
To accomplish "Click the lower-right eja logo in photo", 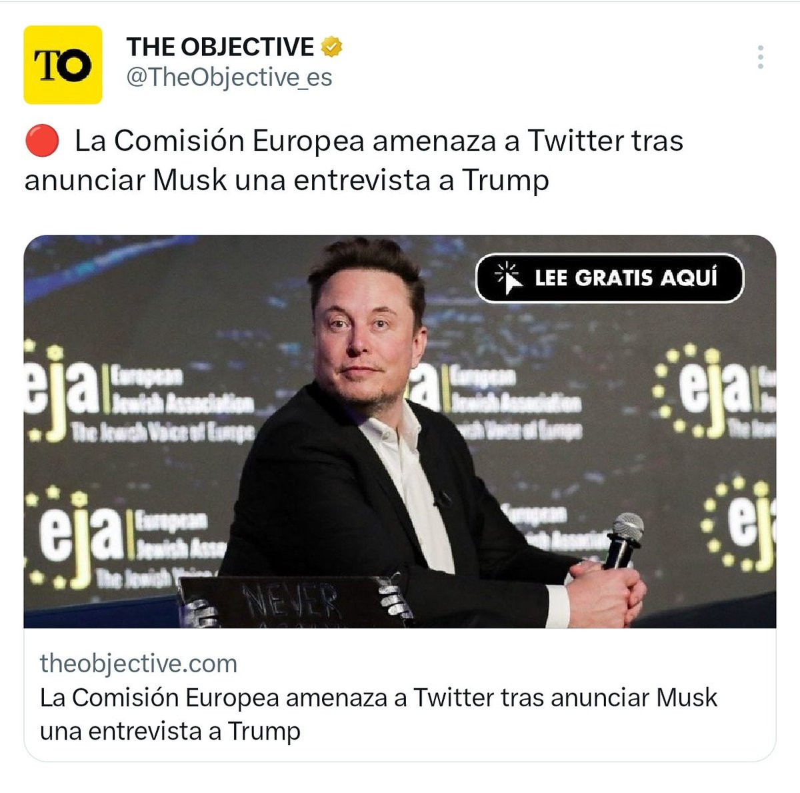I will [x=739, y=524].
